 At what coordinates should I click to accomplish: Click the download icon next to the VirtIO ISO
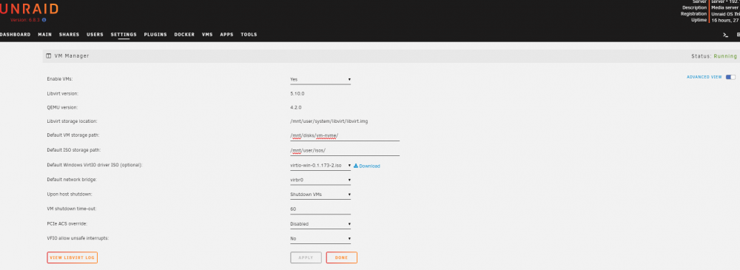click(356, 166)
